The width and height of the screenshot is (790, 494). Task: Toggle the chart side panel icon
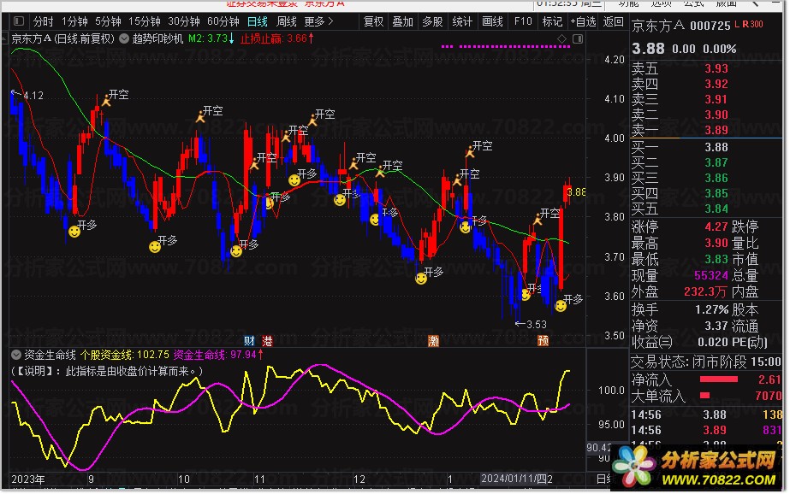(x=578, y=38)
